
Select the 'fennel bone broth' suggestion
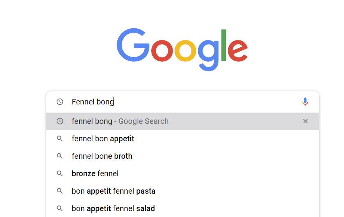pos(102,156)
